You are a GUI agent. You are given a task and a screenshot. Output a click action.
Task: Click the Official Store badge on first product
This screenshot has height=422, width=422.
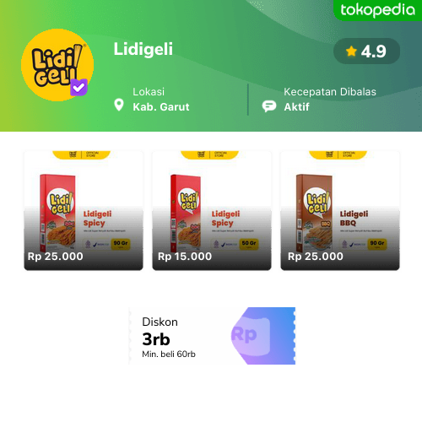coord(82,154)
